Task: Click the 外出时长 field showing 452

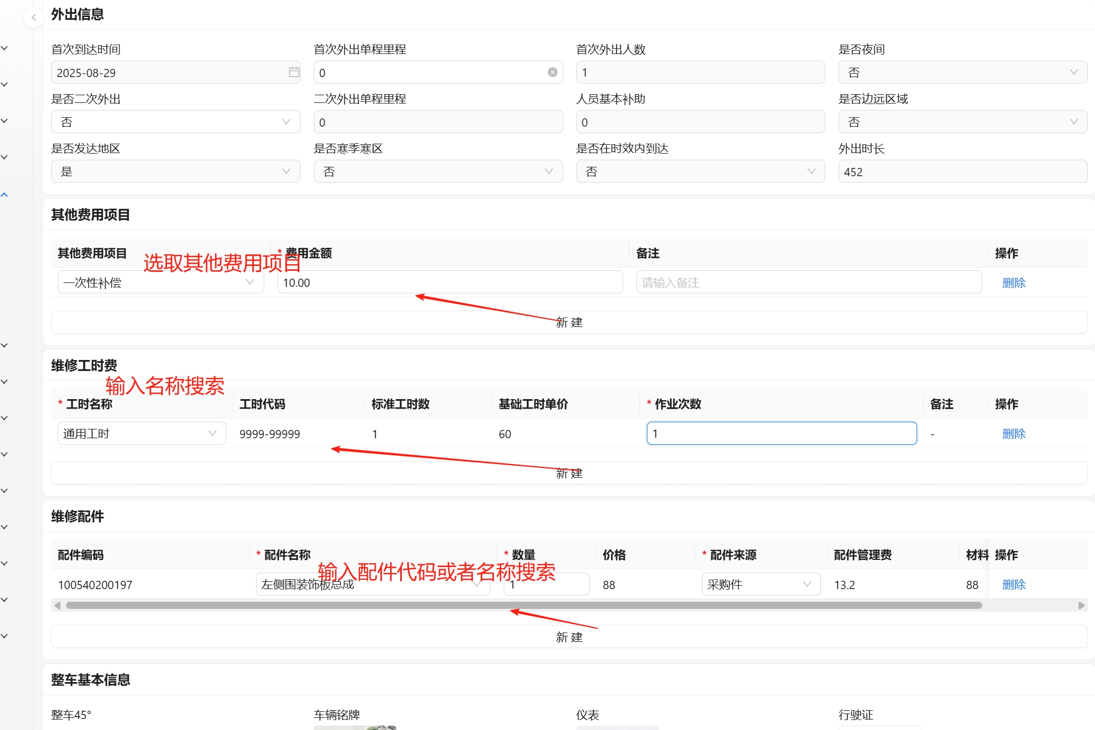Action: point(962,171)
